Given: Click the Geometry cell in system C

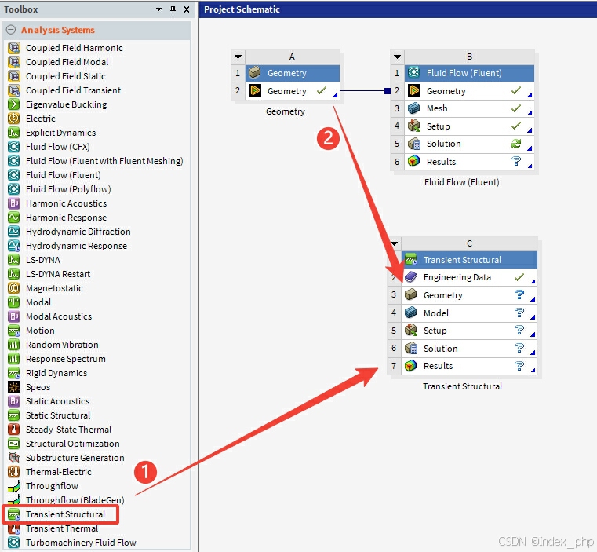Looking at the screenshot, I should [x=469, y=295].
